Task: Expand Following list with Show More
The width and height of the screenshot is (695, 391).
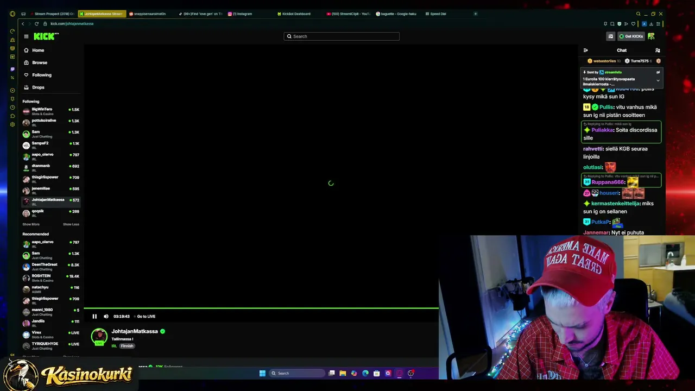Action: 31,224
